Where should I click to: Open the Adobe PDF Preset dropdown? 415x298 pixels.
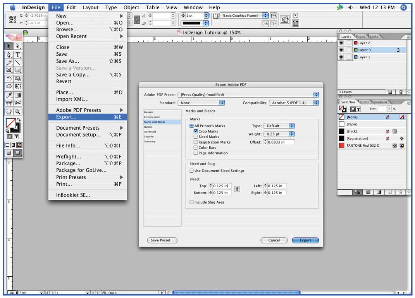248,95
